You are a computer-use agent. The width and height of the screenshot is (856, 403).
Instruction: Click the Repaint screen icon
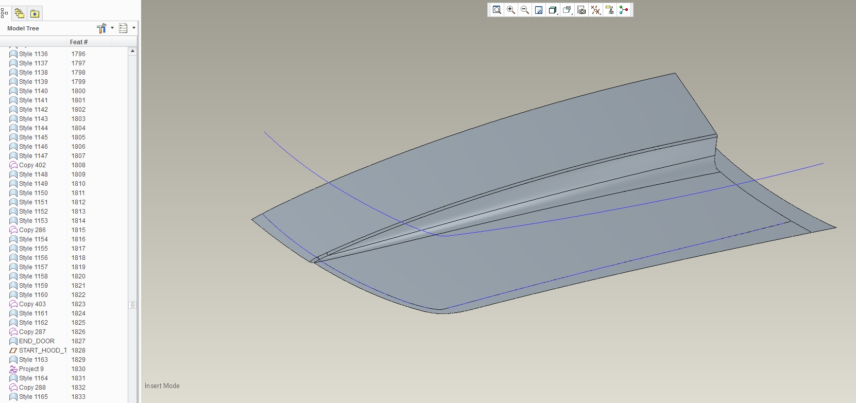coord(539,10)
